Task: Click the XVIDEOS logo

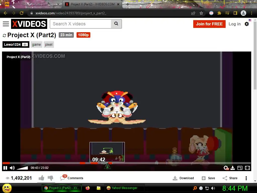Action: point(29,24)
